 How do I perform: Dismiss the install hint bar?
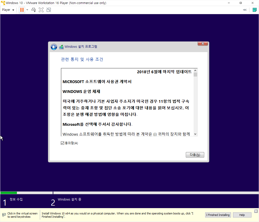click(256, 211)
